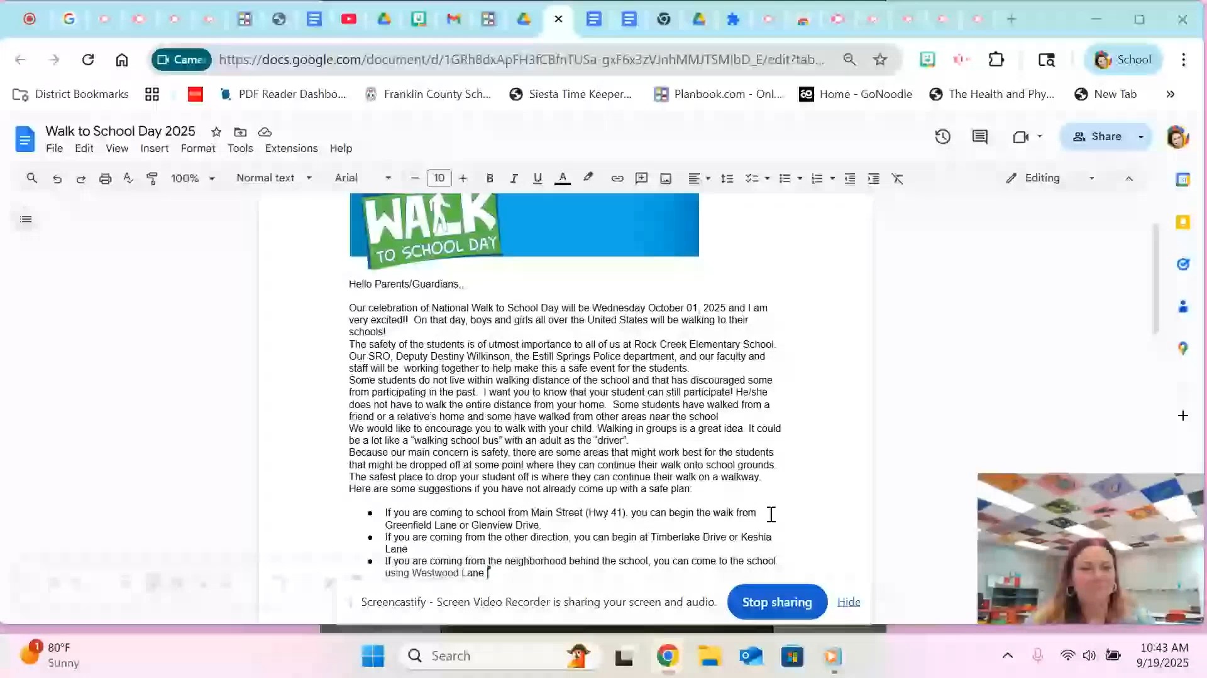
Task: Click the Add comment icon in toolbar
Action: click(641, 178)
